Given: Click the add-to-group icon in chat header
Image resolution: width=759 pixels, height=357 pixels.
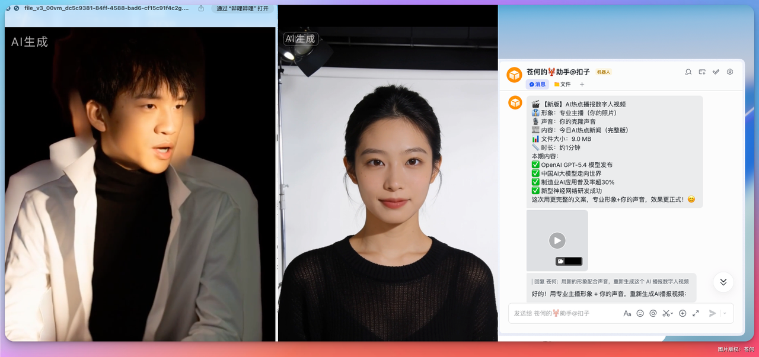Looking at the screenshot, I should 702,72.
